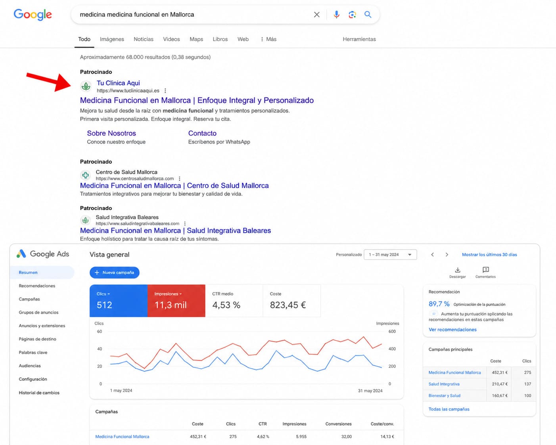Go to next date range arrow

pyautogui.click(x=447, y=255)
